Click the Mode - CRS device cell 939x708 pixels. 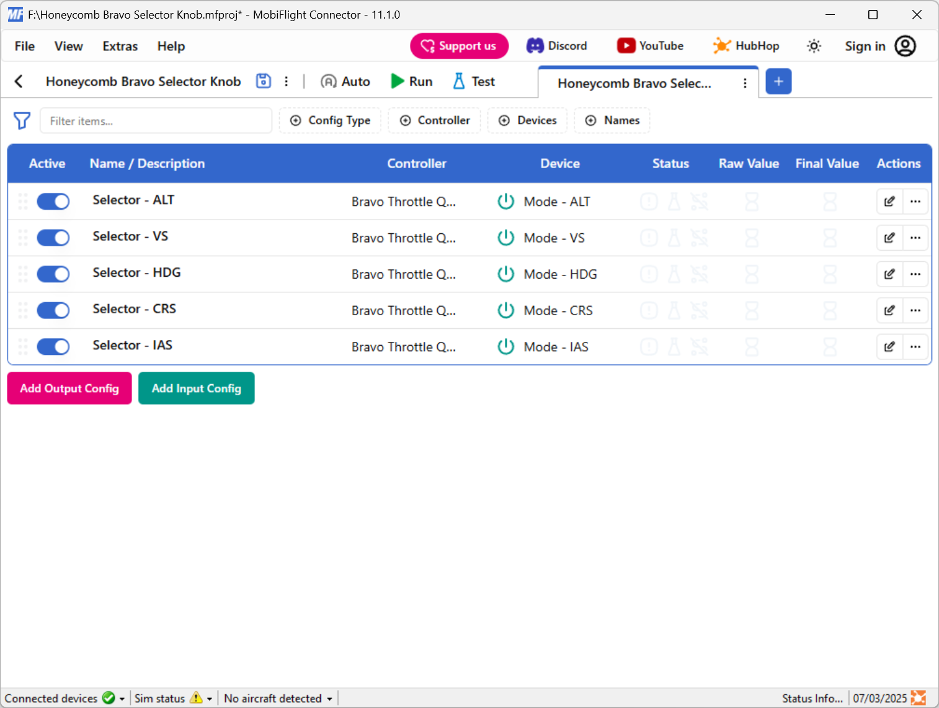(x=558, y=310)
